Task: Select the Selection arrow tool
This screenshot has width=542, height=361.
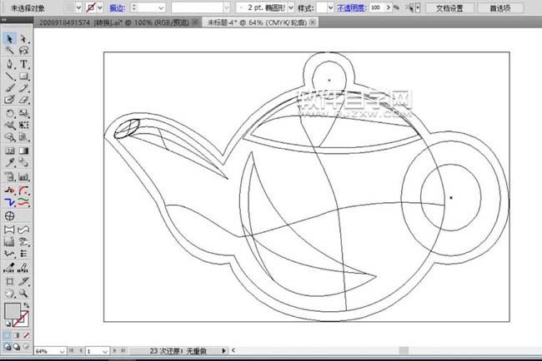Action: [9, 38]
